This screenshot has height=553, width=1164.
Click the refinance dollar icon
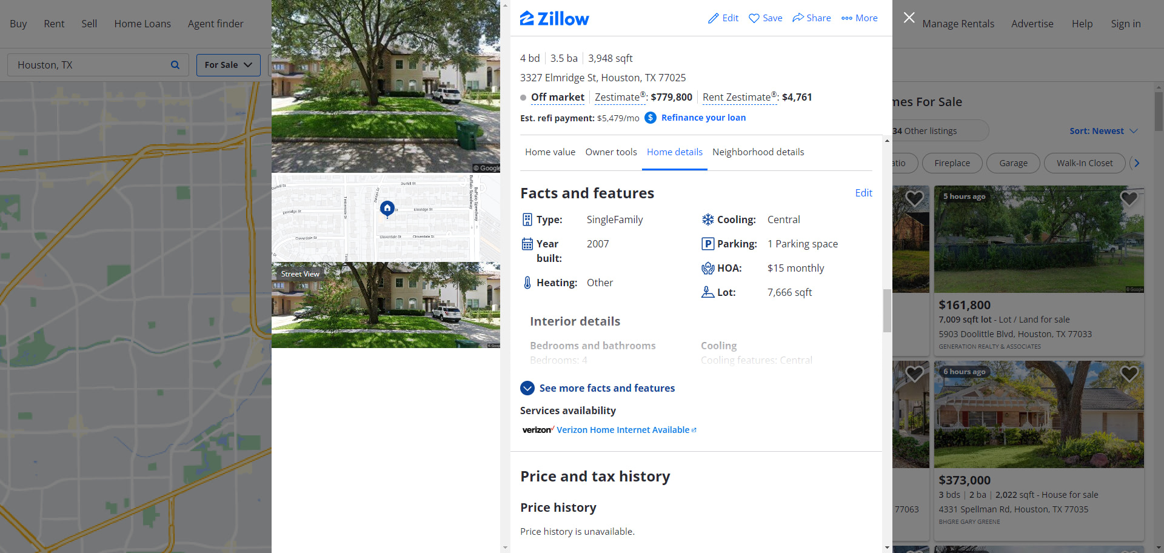pyautogui.click(x=650, y=118)
